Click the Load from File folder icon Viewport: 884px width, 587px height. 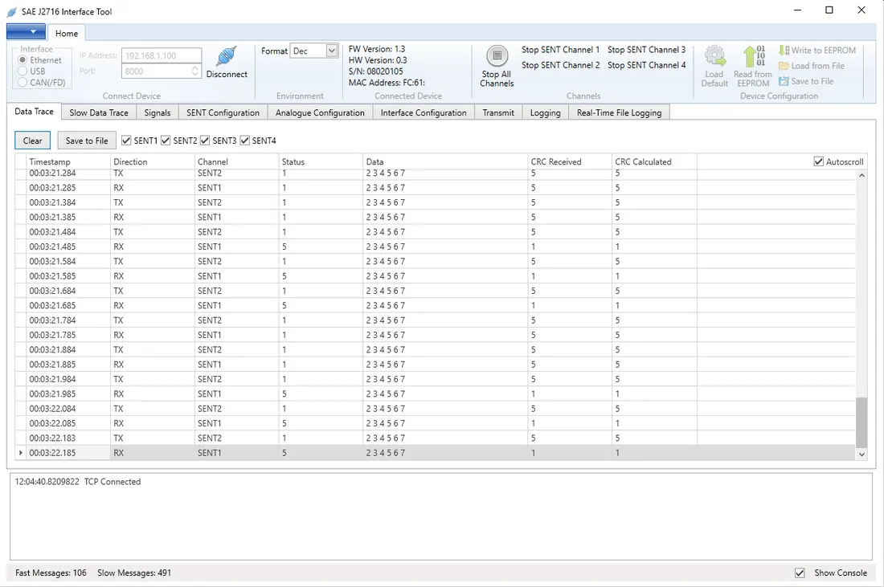(x=784, y=66)
